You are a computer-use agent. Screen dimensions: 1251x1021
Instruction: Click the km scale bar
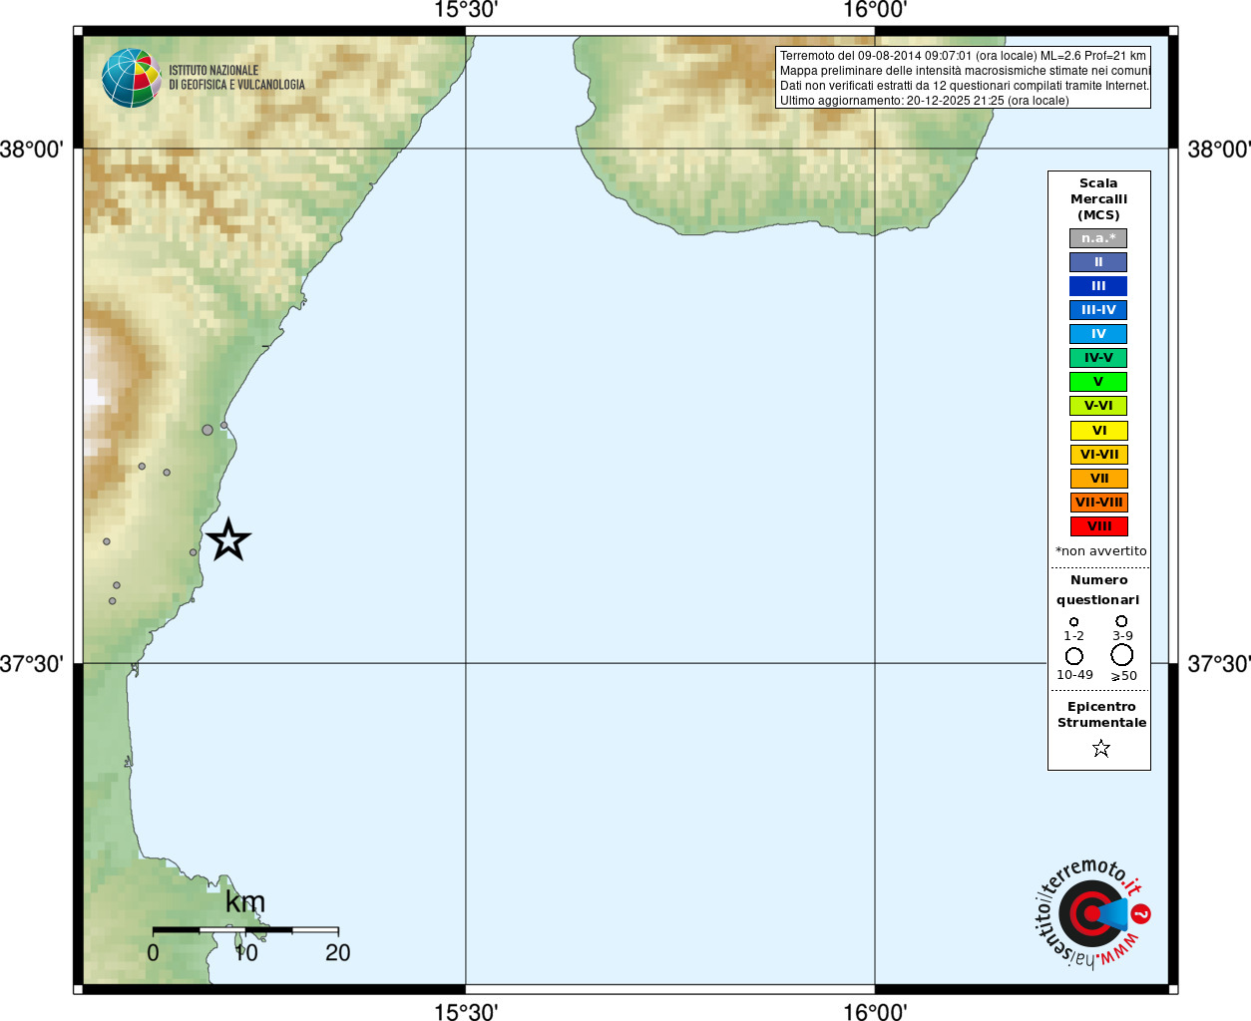[x=245, y=930]
